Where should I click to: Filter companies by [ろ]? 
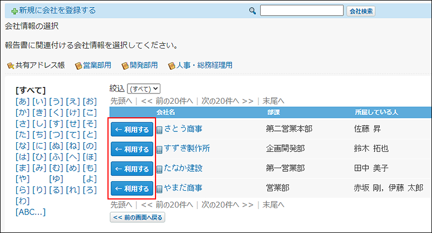90,190
